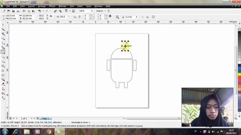Select the Table tool in toolbox
The width and height of the screenshot is (241, 135).
coord(3,75)
